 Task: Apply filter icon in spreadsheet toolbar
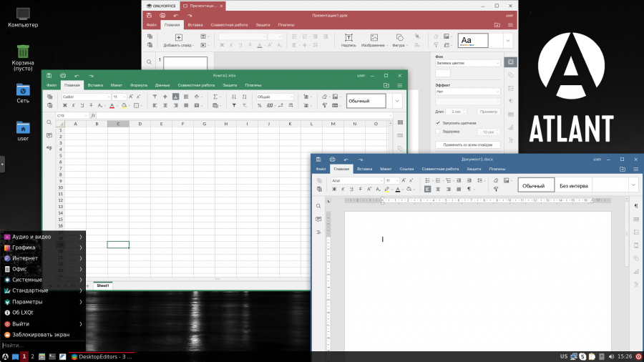(234, 105)
